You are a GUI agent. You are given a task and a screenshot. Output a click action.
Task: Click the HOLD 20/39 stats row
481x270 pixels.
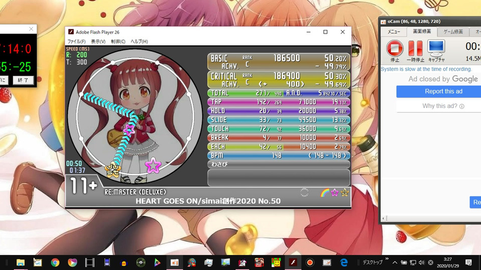[x=279, y=111]
